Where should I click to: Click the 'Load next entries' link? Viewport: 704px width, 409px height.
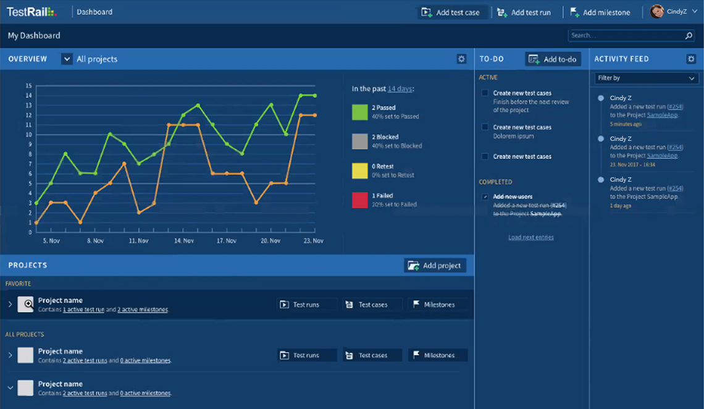click(x=530, y=237)
